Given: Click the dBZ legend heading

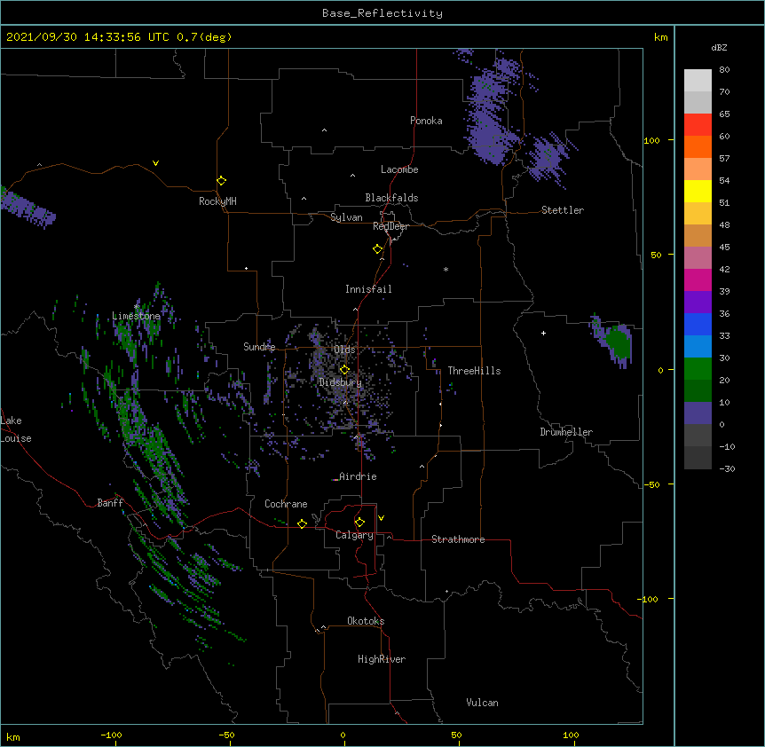Looking at the screenshot, I should pyautogui.click(x=719, y=47).
